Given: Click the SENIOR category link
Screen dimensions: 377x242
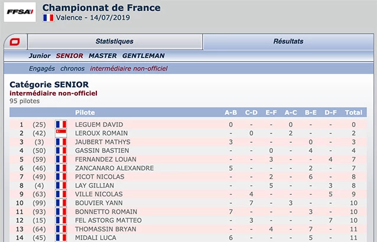Looking at the screenshot, I should click(x=70, y=56).
